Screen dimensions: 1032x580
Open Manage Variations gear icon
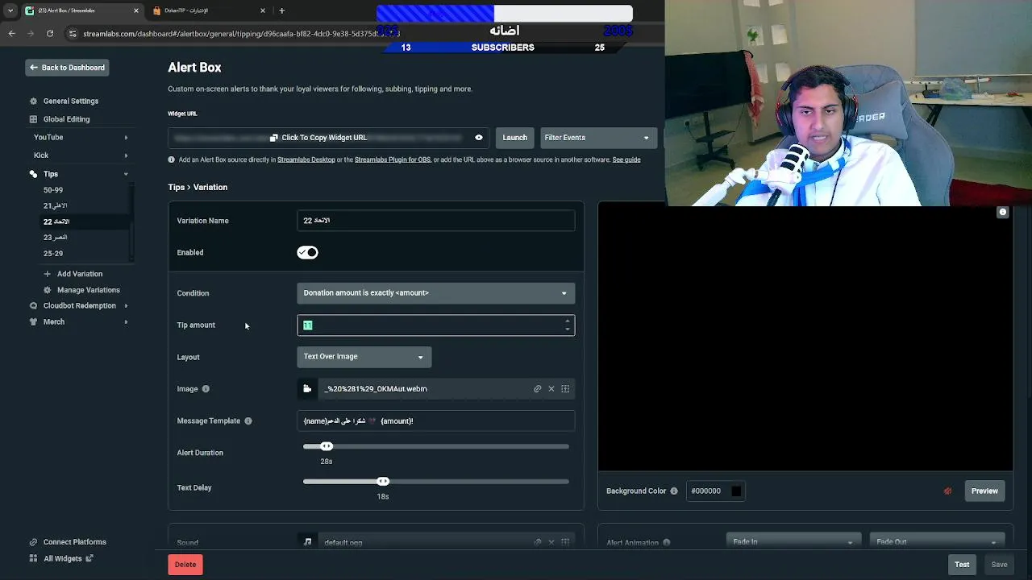click(x=47, y=290)
